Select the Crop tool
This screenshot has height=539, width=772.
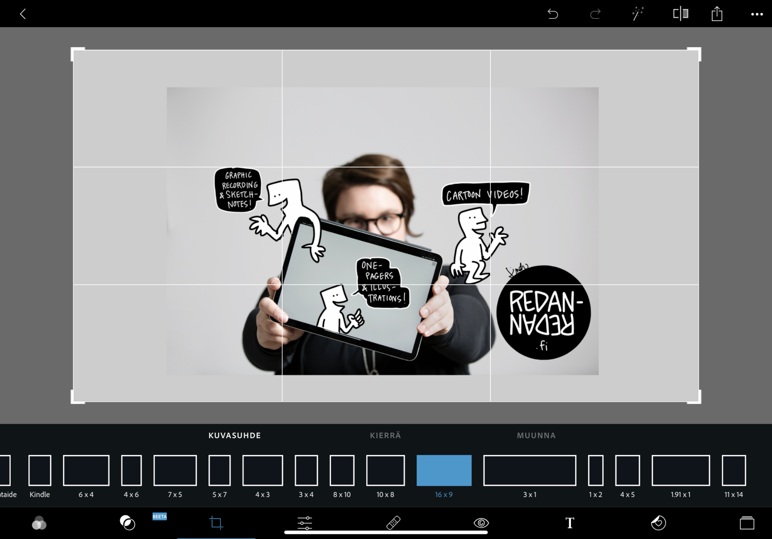[x=216, y=523]
